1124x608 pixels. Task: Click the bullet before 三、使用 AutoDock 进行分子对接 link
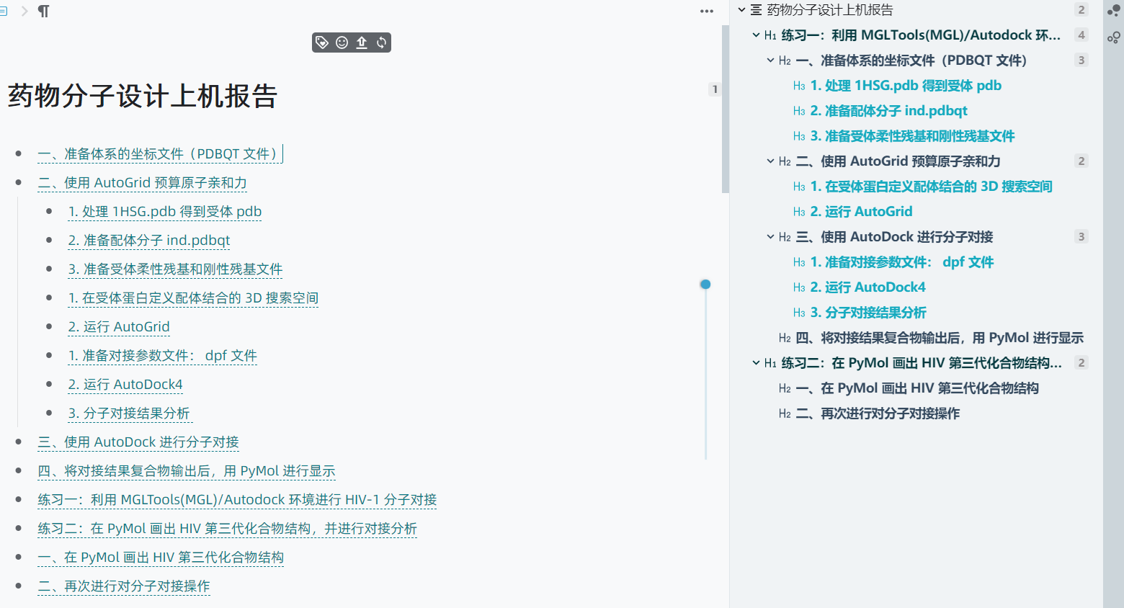(x=19, y=442)
